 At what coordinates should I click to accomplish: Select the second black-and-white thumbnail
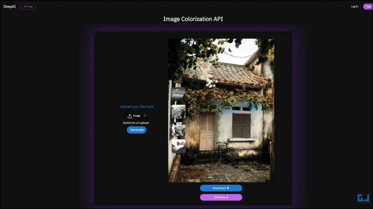pyautogui.click(x=178, y=112)
